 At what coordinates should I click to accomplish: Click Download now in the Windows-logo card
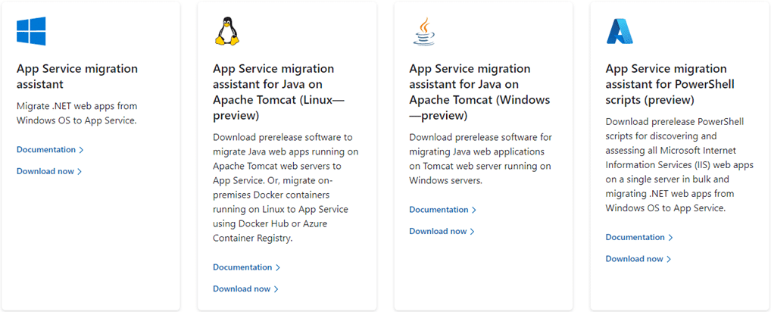point(48,171)
